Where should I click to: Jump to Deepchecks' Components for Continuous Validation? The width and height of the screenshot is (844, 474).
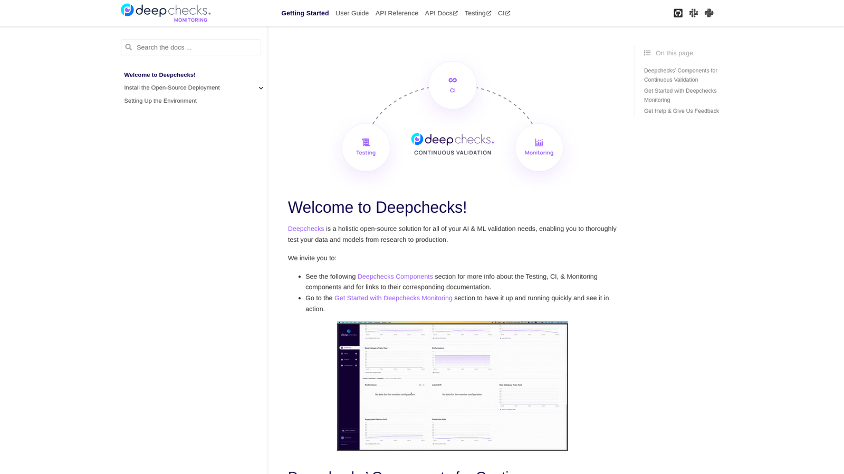[680, 75]
